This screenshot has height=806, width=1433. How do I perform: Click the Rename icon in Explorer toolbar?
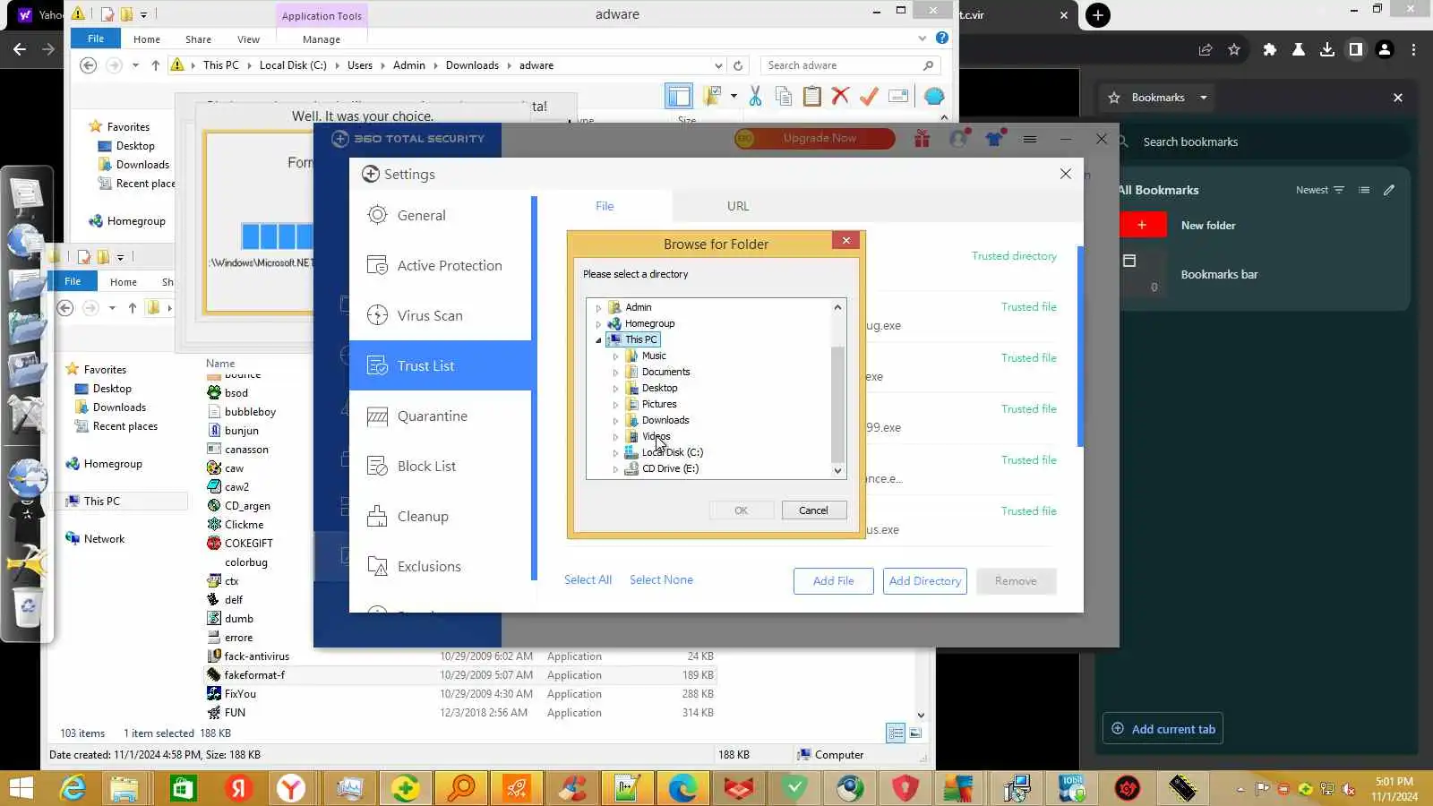coord(898,97)
